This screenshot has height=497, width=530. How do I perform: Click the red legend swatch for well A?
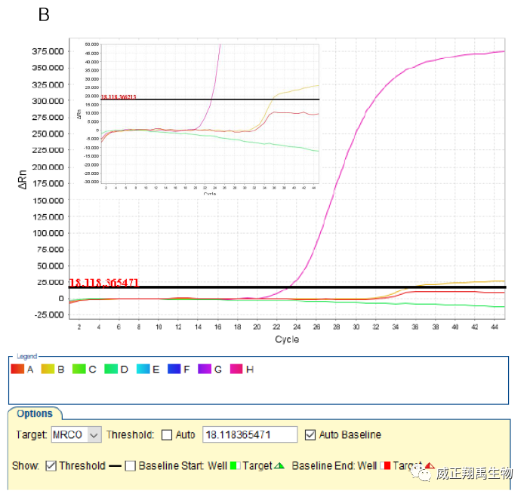tap(17, 370)
